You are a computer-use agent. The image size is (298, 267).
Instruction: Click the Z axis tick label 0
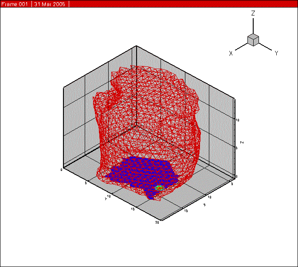[236, 176]
